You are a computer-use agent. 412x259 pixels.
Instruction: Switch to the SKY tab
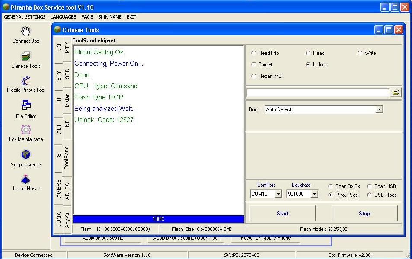click(x=59, y=76)
